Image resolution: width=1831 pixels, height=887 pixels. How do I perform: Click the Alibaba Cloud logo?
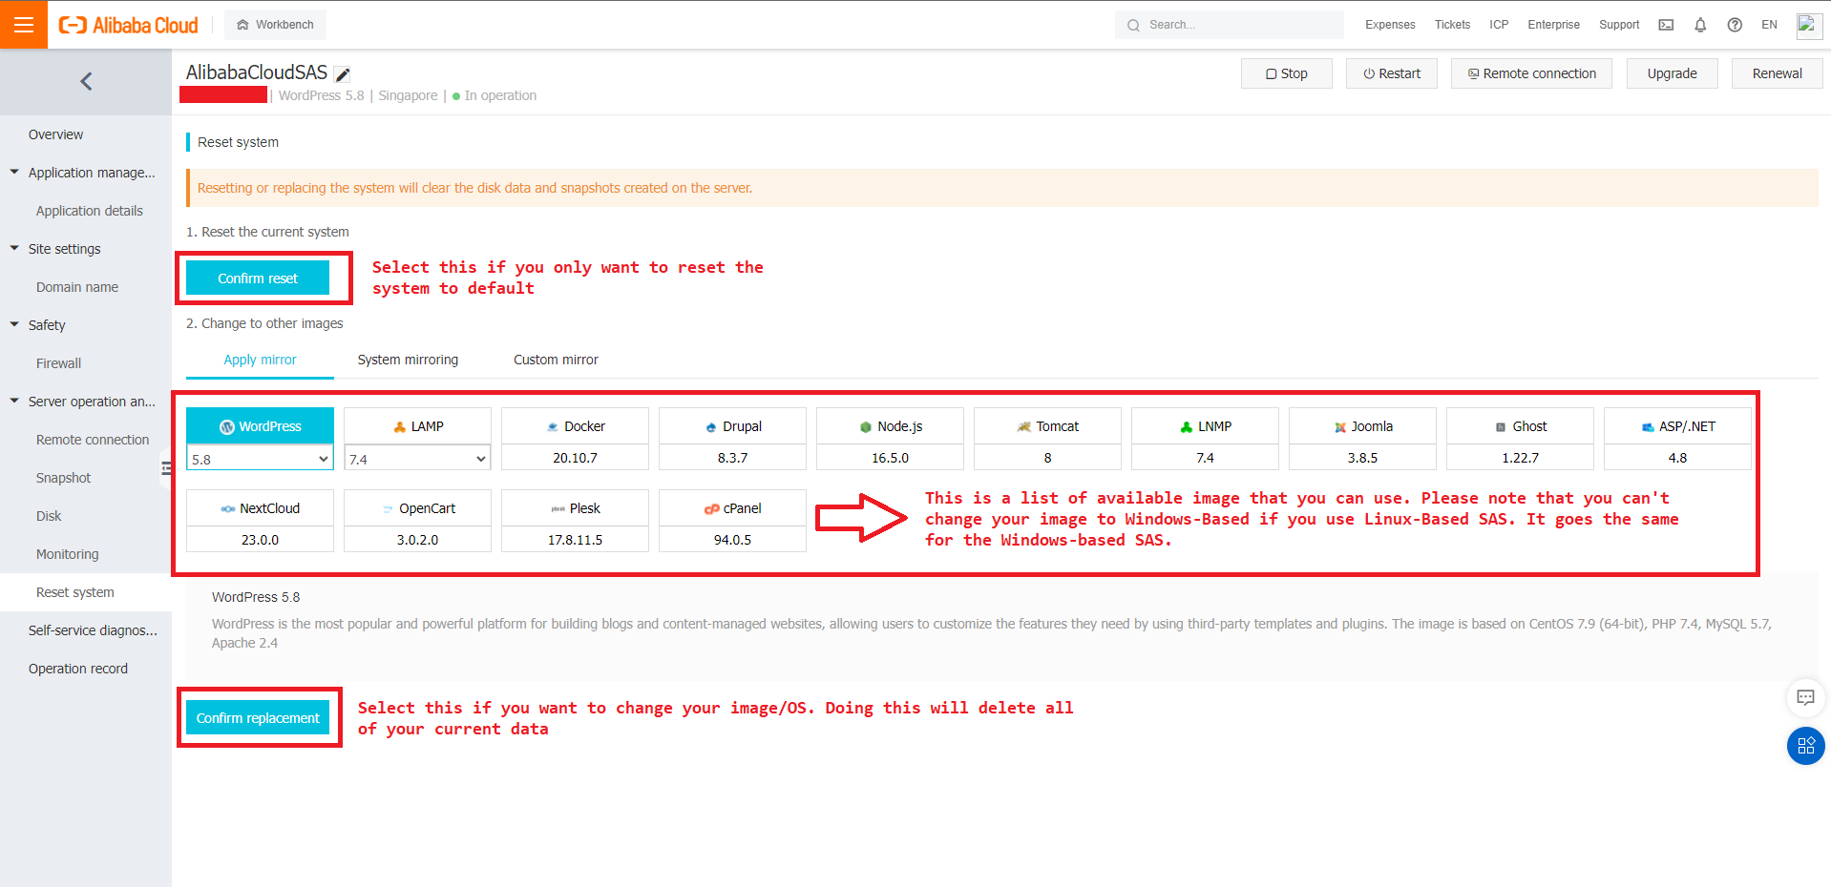(129, 25)
